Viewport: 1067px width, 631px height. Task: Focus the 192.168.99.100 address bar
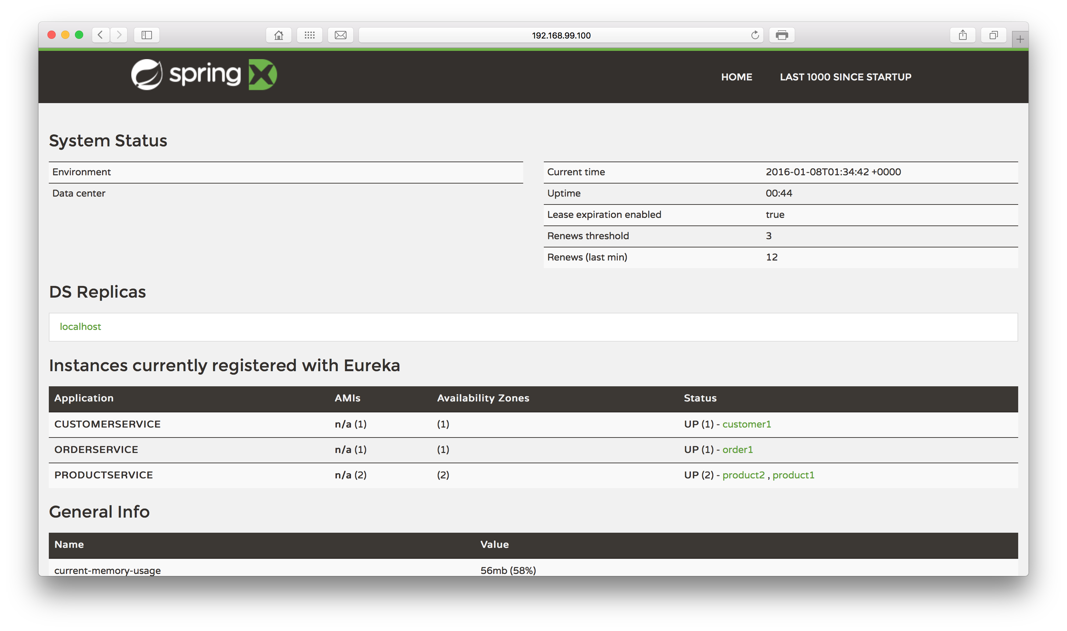[x=561, y=35]
